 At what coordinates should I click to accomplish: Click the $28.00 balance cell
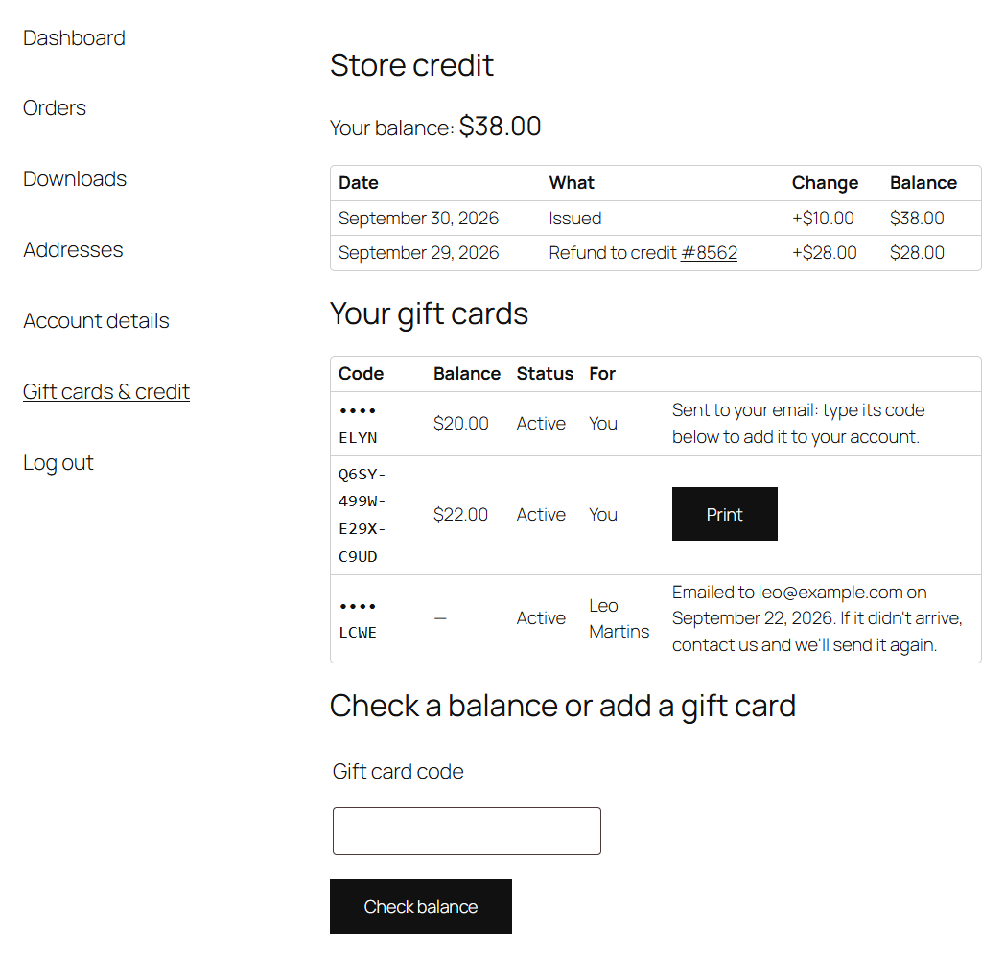coord(917,253)
